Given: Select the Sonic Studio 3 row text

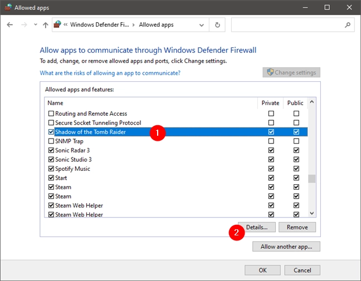Looking at the screenshot, I should click(x=73, y=159).
